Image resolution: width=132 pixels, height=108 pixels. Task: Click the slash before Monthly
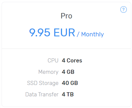pyautogui.click(x=78, y=34)
